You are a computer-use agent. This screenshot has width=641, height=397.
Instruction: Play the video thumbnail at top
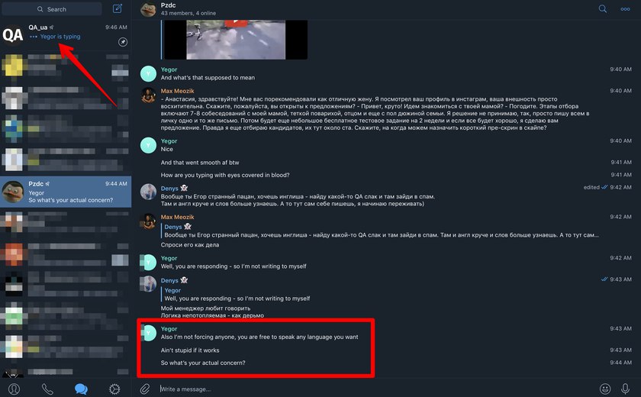[236, 40]
